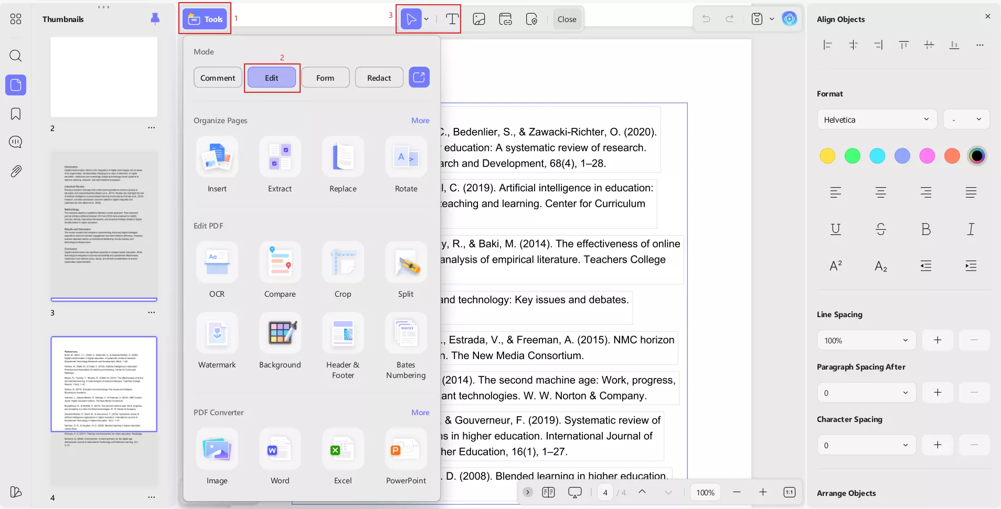Toggle subscript formatting
The height and width of the screenshot is (509, 1001).
coord(881,266)
